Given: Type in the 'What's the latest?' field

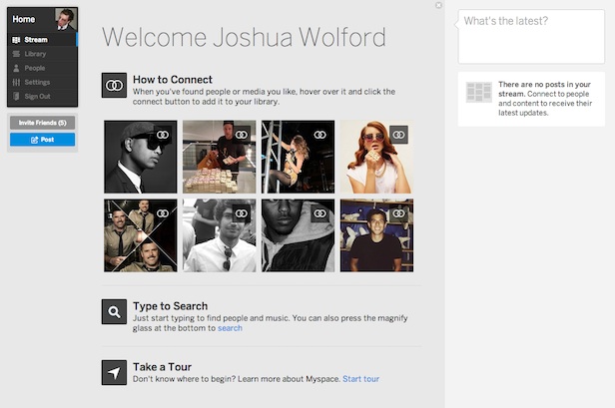Looking at the screenshot, I should 529,36.
